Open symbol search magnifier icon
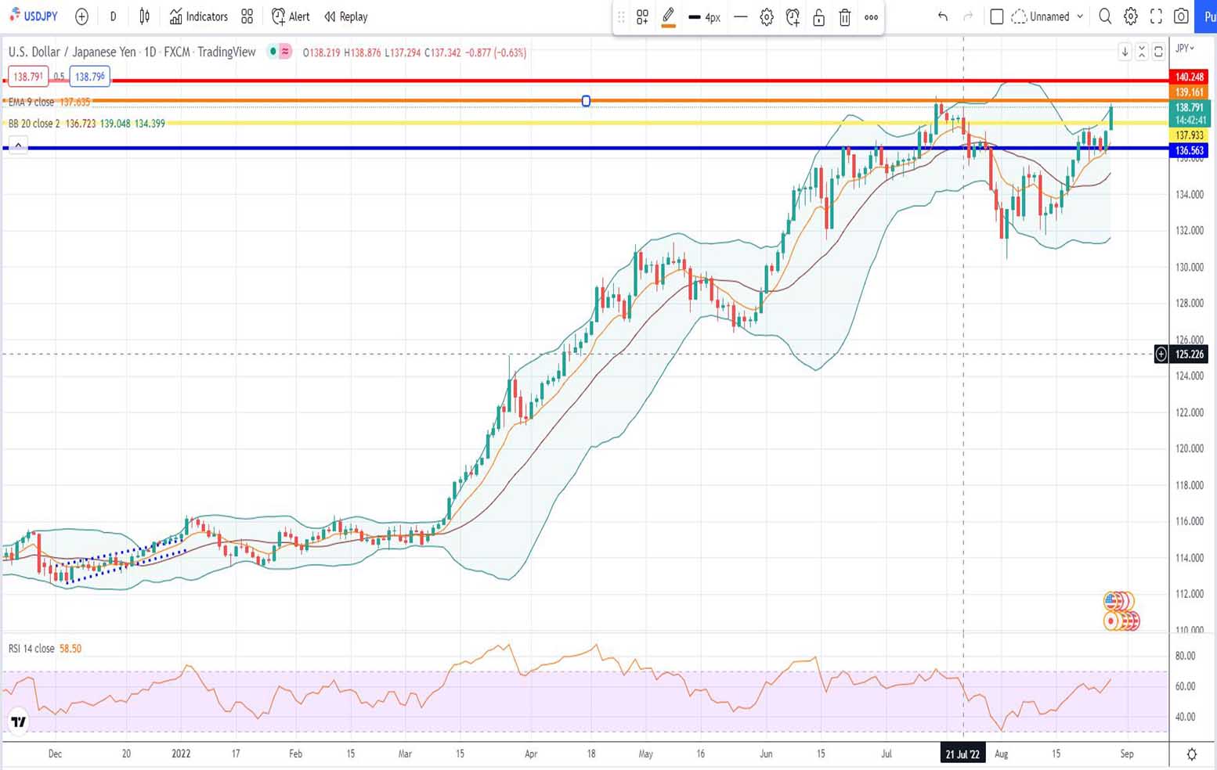 pos(1105,16)
